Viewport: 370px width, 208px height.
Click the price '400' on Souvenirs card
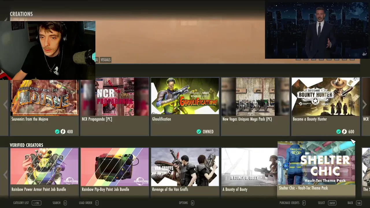point(70,131)
